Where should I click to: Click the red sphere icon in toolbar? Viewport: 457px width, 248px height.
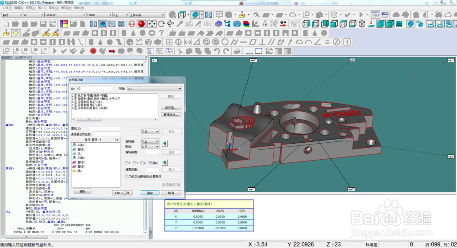141,24
